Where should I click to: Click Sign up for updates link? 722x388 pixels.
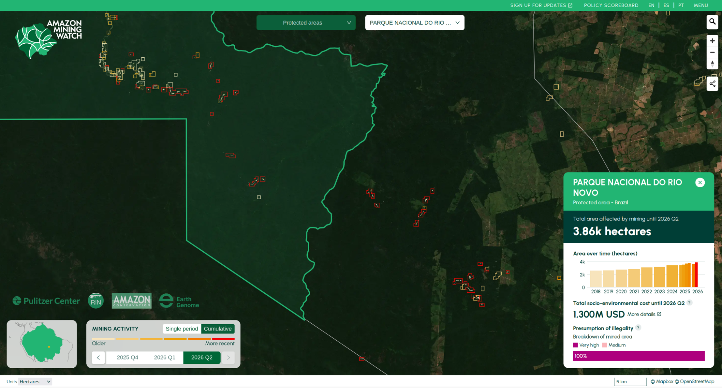point(541,5)
